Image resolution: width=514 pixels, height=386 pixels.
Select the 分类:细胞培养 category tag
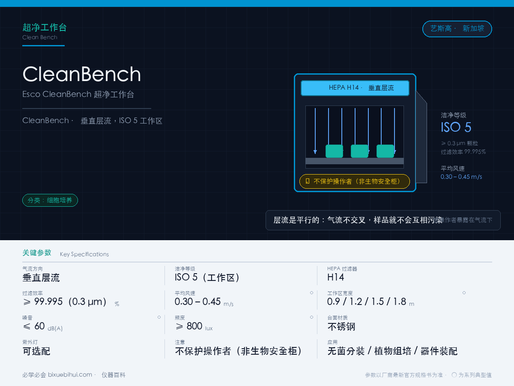(x=50, y=200)
